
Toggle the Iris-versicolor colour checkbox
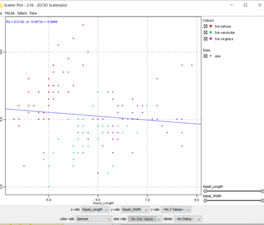point(205,32)
